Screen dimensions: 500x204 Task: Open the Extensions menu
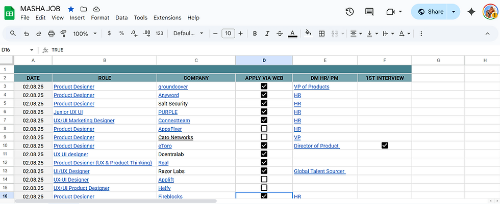pos(167,18)
